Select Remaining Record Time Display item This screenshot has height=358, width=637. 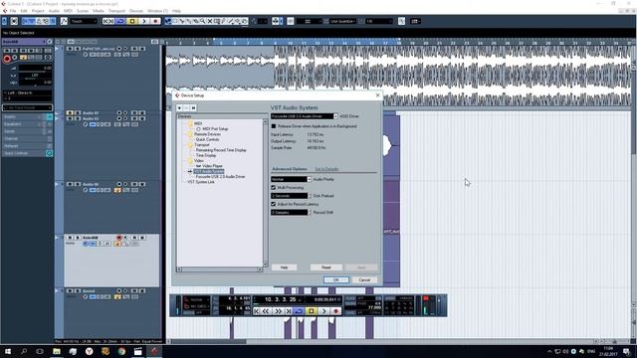click(x=221, y=150)
